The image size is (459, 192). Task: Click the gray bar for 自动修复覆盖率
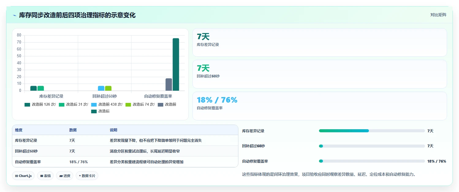tap(169, 85)
